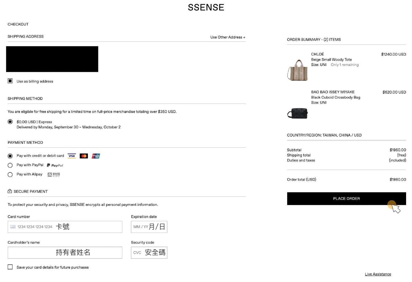Image resolution: width=412 pixels, height=282 pixels.
Task: Click the Alipay logo icon
Action: [x=54, y=175]
